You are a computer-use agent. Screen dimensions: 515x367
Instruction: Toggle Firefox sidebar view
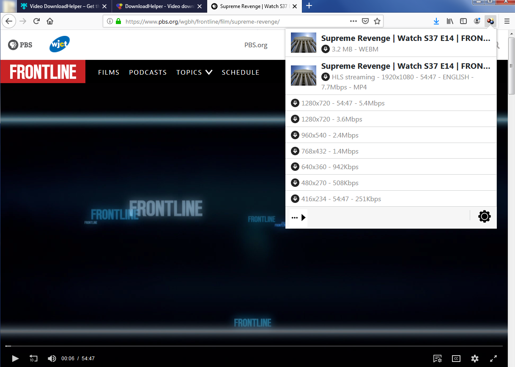pos(463,21)
